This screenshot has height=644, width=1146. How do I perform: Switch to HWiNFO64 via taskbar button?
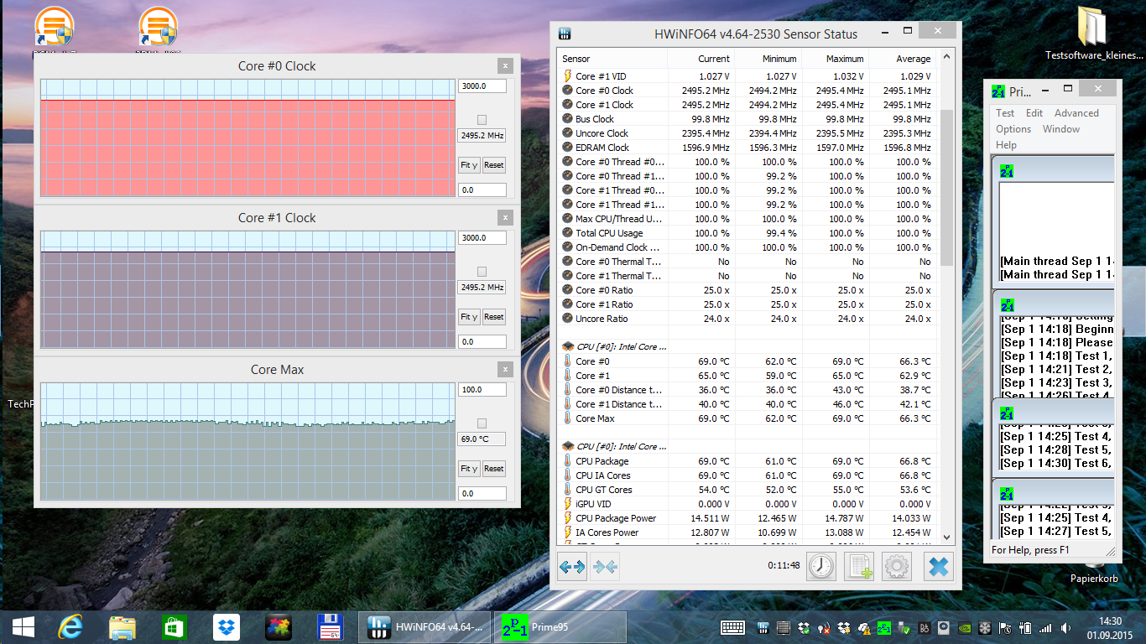(x=425, y=627)
